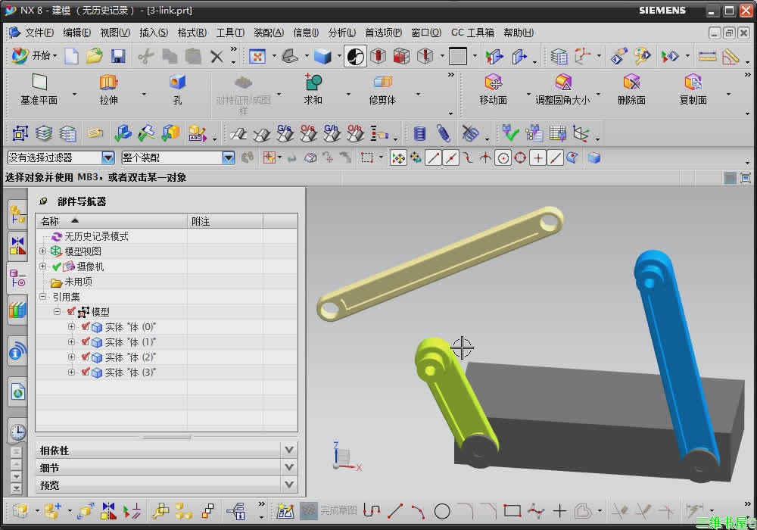Expand the 模型视图 tree node
The width and height of the screenshot is (757, 530).
(42, 251)
